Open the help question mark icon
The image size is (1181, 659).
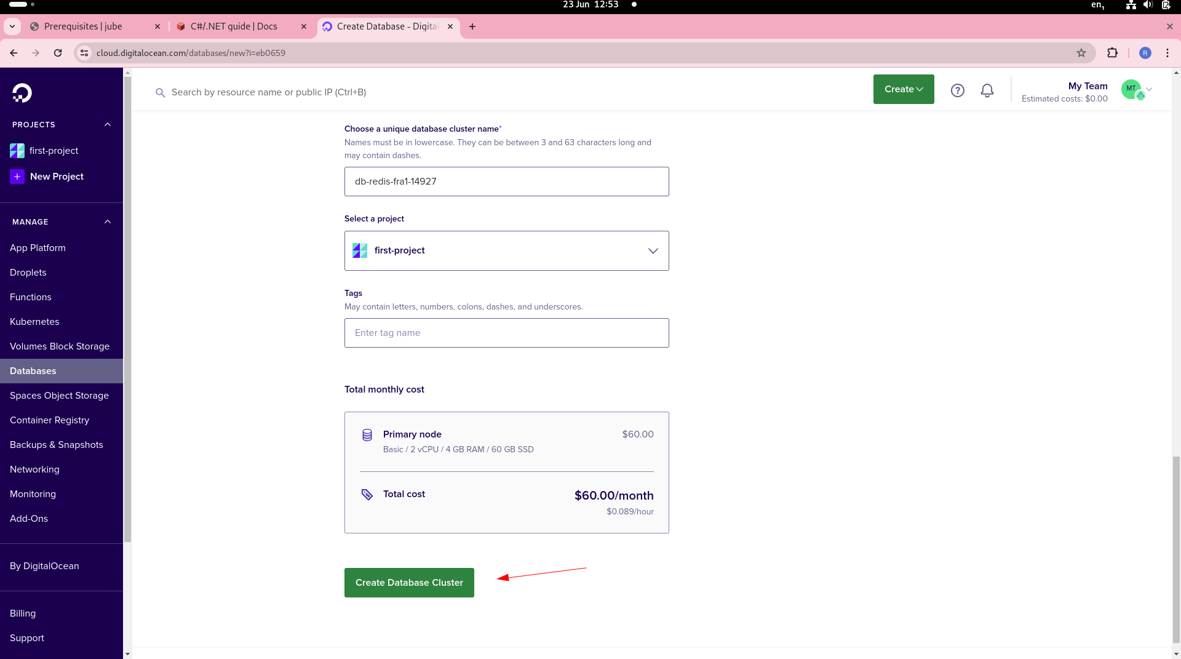(x=958, y=90)
